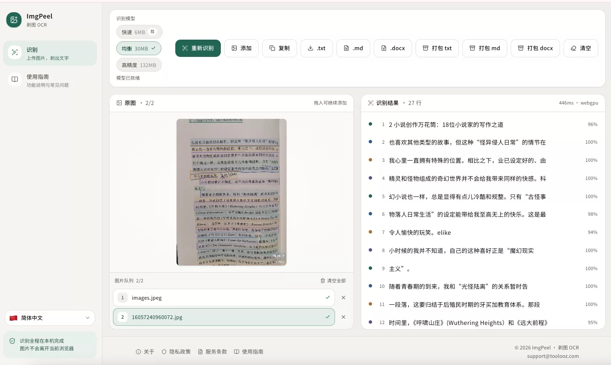Click the ImgPeel logo icon
The width and height of the screenshot is (611, 365).
pos(14,20)
